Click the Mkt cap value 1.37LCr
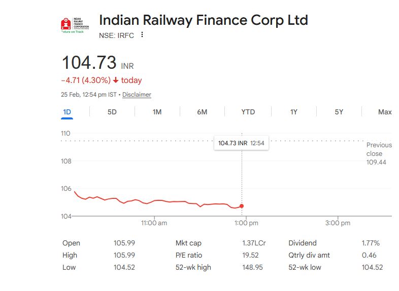The image size is (399, 291). (x=254, y=243)
